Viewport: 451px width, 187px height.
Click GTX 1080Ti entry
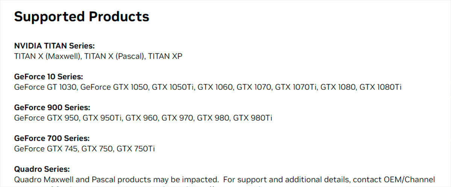click(x=380, y=87)
